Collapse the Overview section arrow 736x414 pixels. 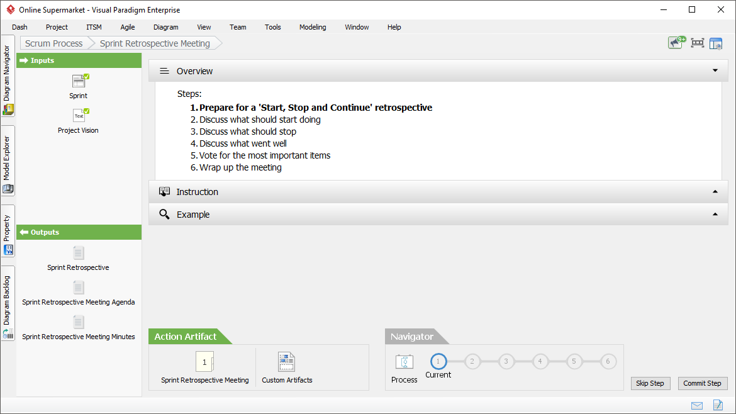point(715,71)
